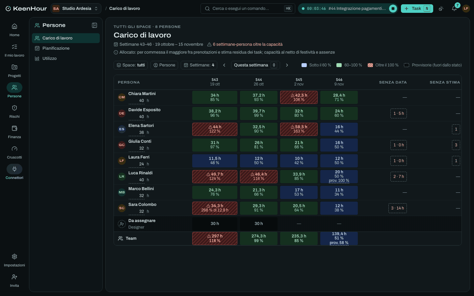Stop the running timer
Image resolution: width=474 pixels, height=296 pixels.
393,9
